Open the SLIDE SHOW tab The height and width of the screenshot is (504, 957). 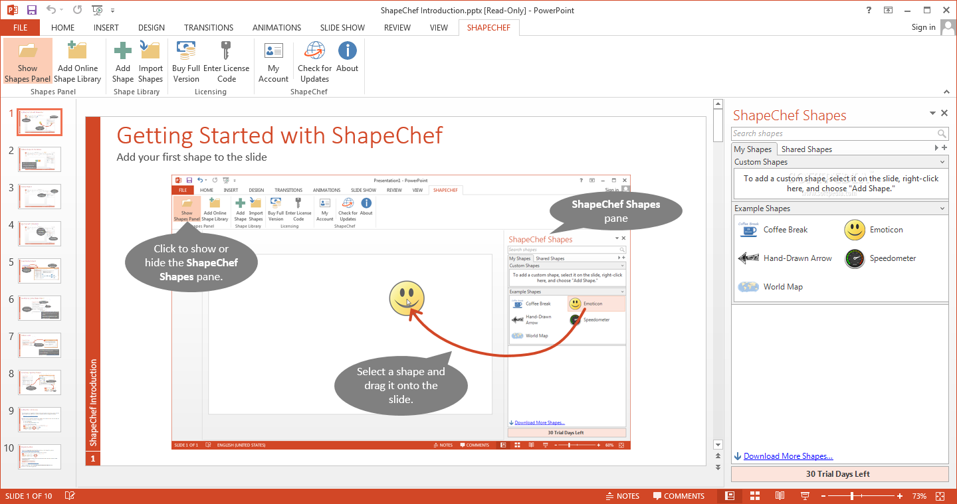point(342,28)
